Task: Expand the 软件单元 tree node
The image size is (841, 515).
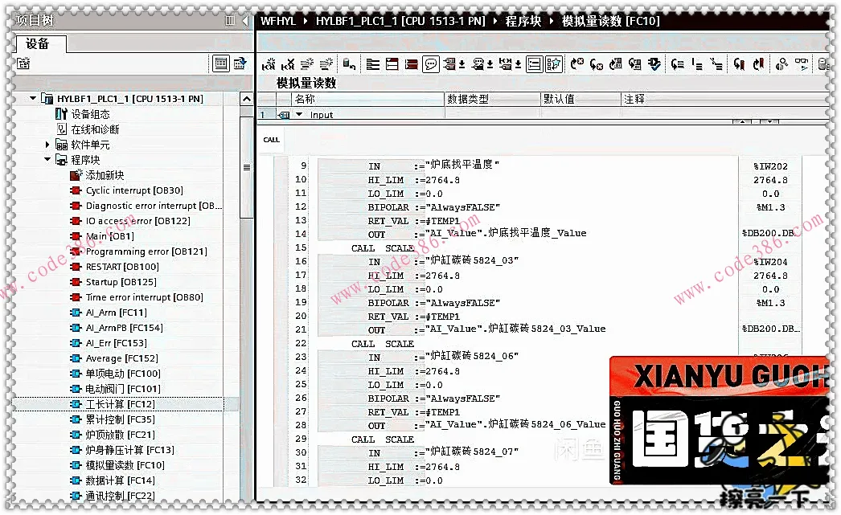Action: pos(47,145)
